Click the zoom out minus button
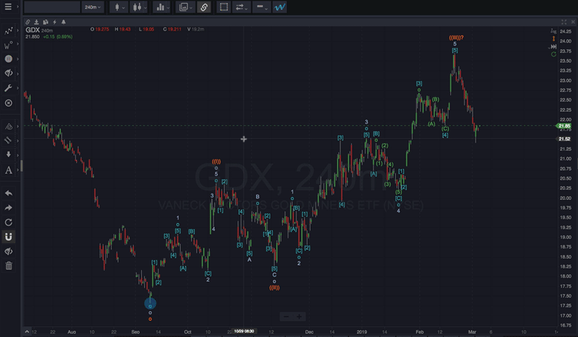Viewport: 578px width, 337px height. click(286, 316)
